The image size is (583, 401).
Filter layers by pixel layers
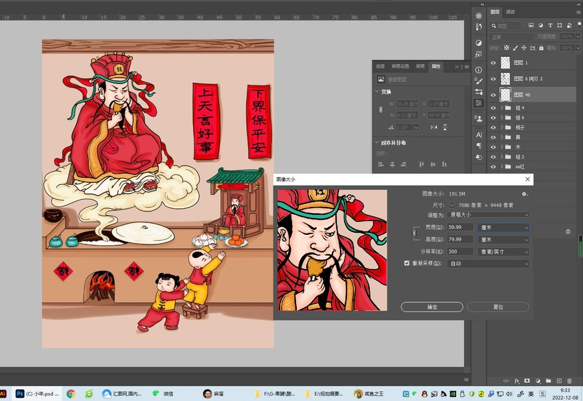tap(531, 26)
